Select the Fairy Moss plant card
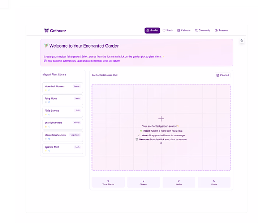Screen dimensions: 258x223 pos(63,100)
